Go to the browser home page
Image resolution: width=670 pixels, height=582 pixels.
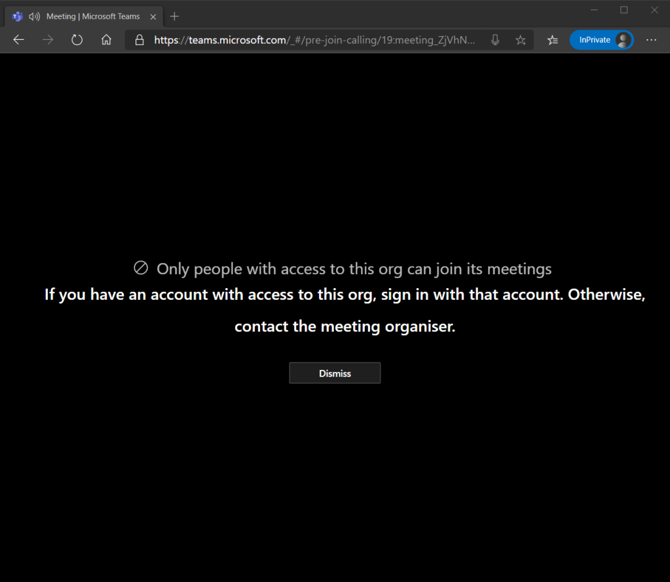click(x=106, y=40)
